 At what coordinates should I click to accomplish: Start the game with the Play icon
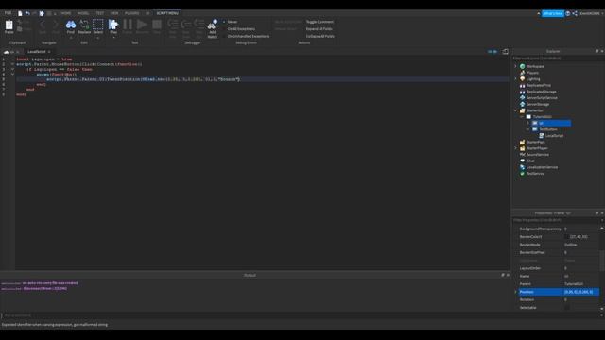tap(113, 25)
